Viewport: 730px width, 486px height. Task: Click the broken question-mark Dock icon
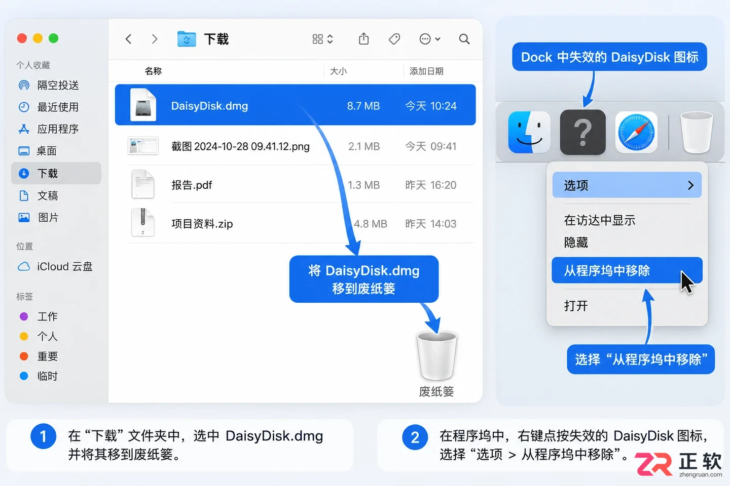583,132
